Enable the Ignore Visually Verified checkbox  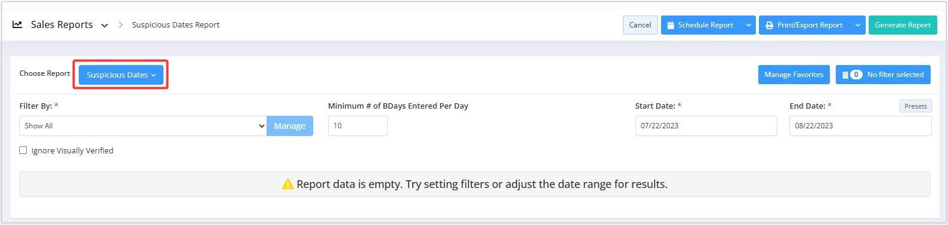click(x=23, y=150)
